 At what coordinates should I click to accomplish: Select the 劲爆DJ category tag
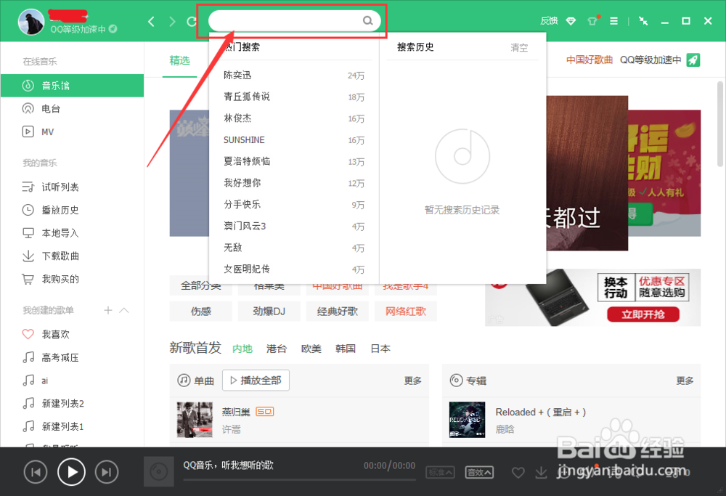point(269,312)
